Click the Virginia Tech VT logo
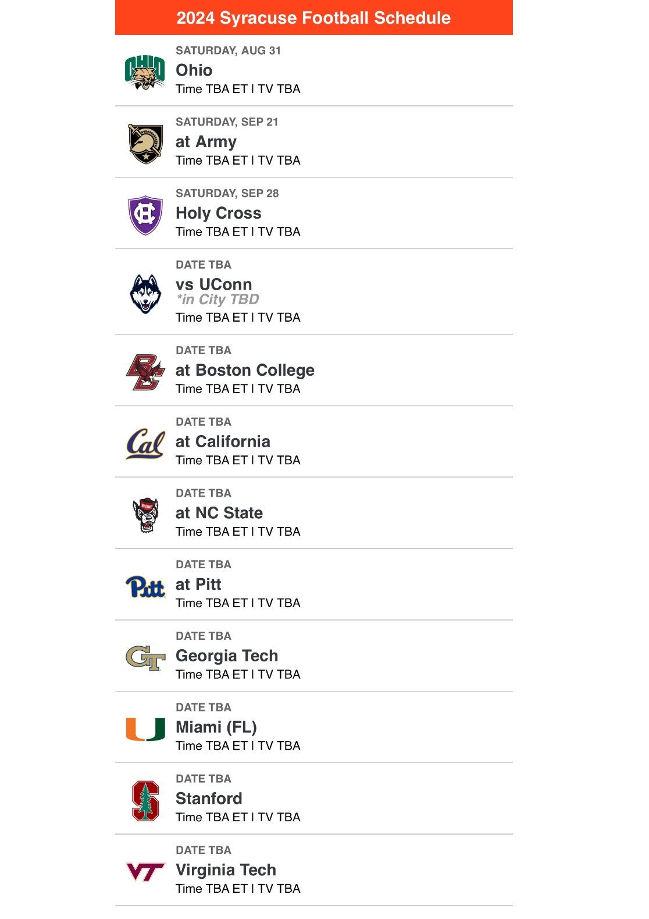 [145, 872]
